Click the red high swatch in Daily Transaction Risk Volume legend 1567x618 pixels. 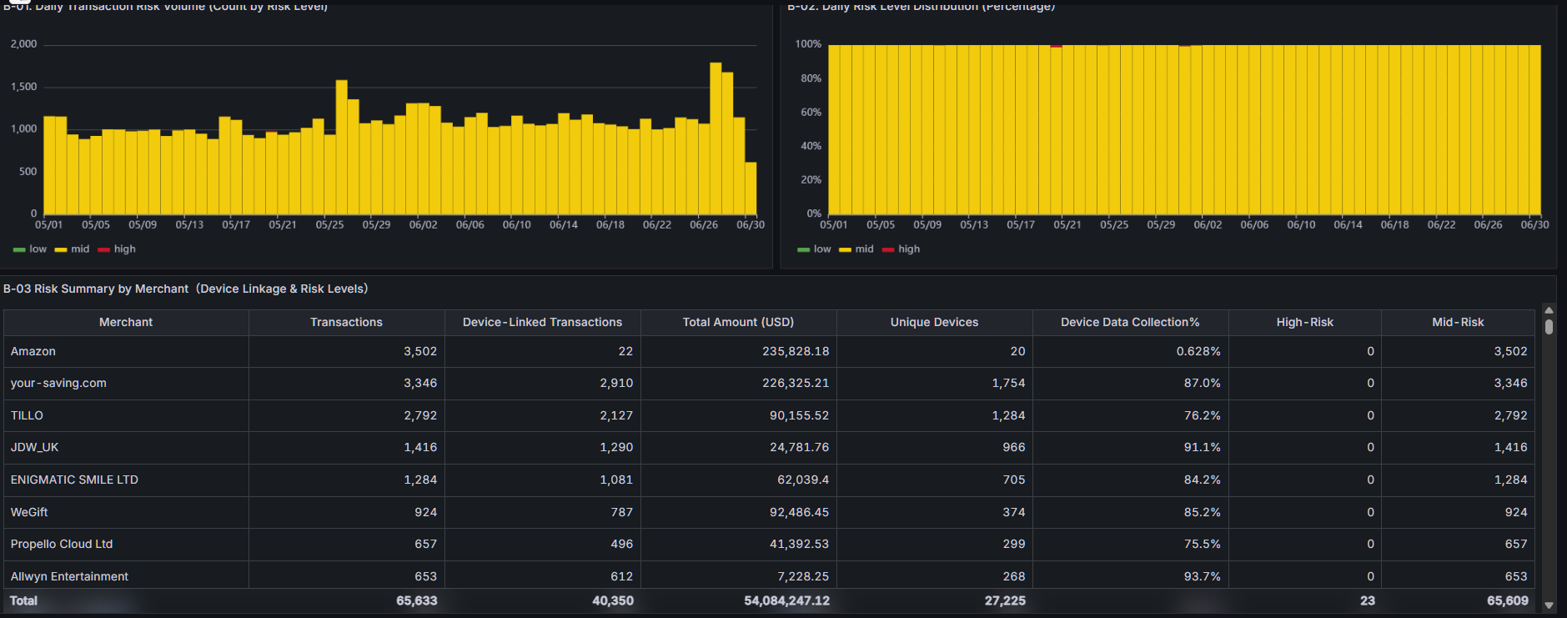point(103,249)
